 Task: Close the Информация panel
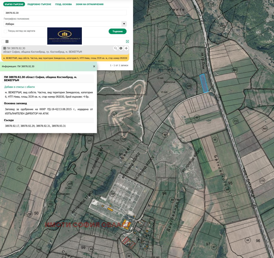[x=94, y=66]
